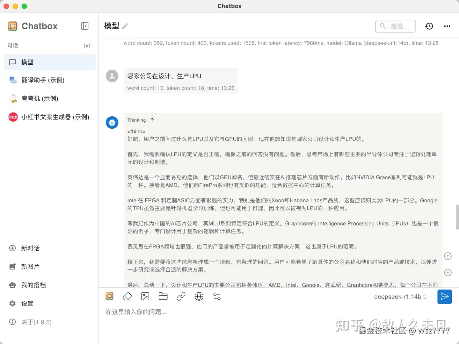Screen dimensions: 459x344
Task: Open deepseek-r1:14b model selector
Action: 400,297
